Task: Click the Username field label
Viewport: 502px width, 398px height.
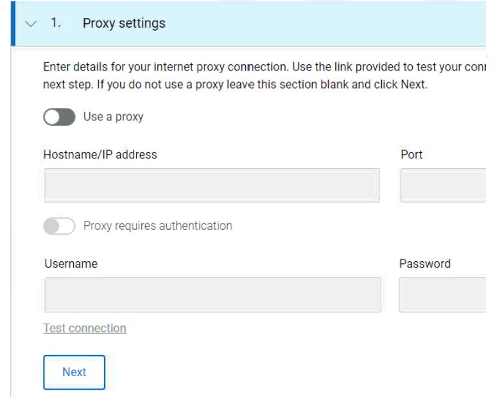Action: point(71,264)
